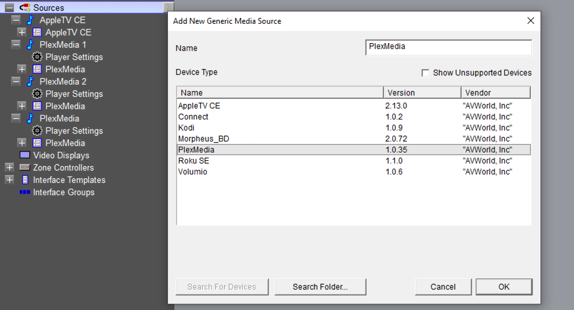Expand the nested AppleTV CE item
This screenshot has height=310, width=574.
pos(22,32)
